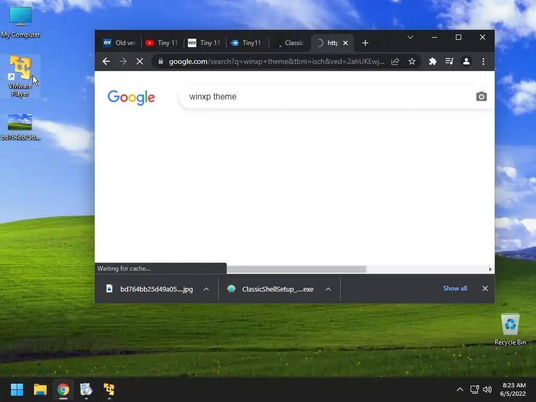536x402 pixels.
Task: Close the active http tab
Action: 345,43
